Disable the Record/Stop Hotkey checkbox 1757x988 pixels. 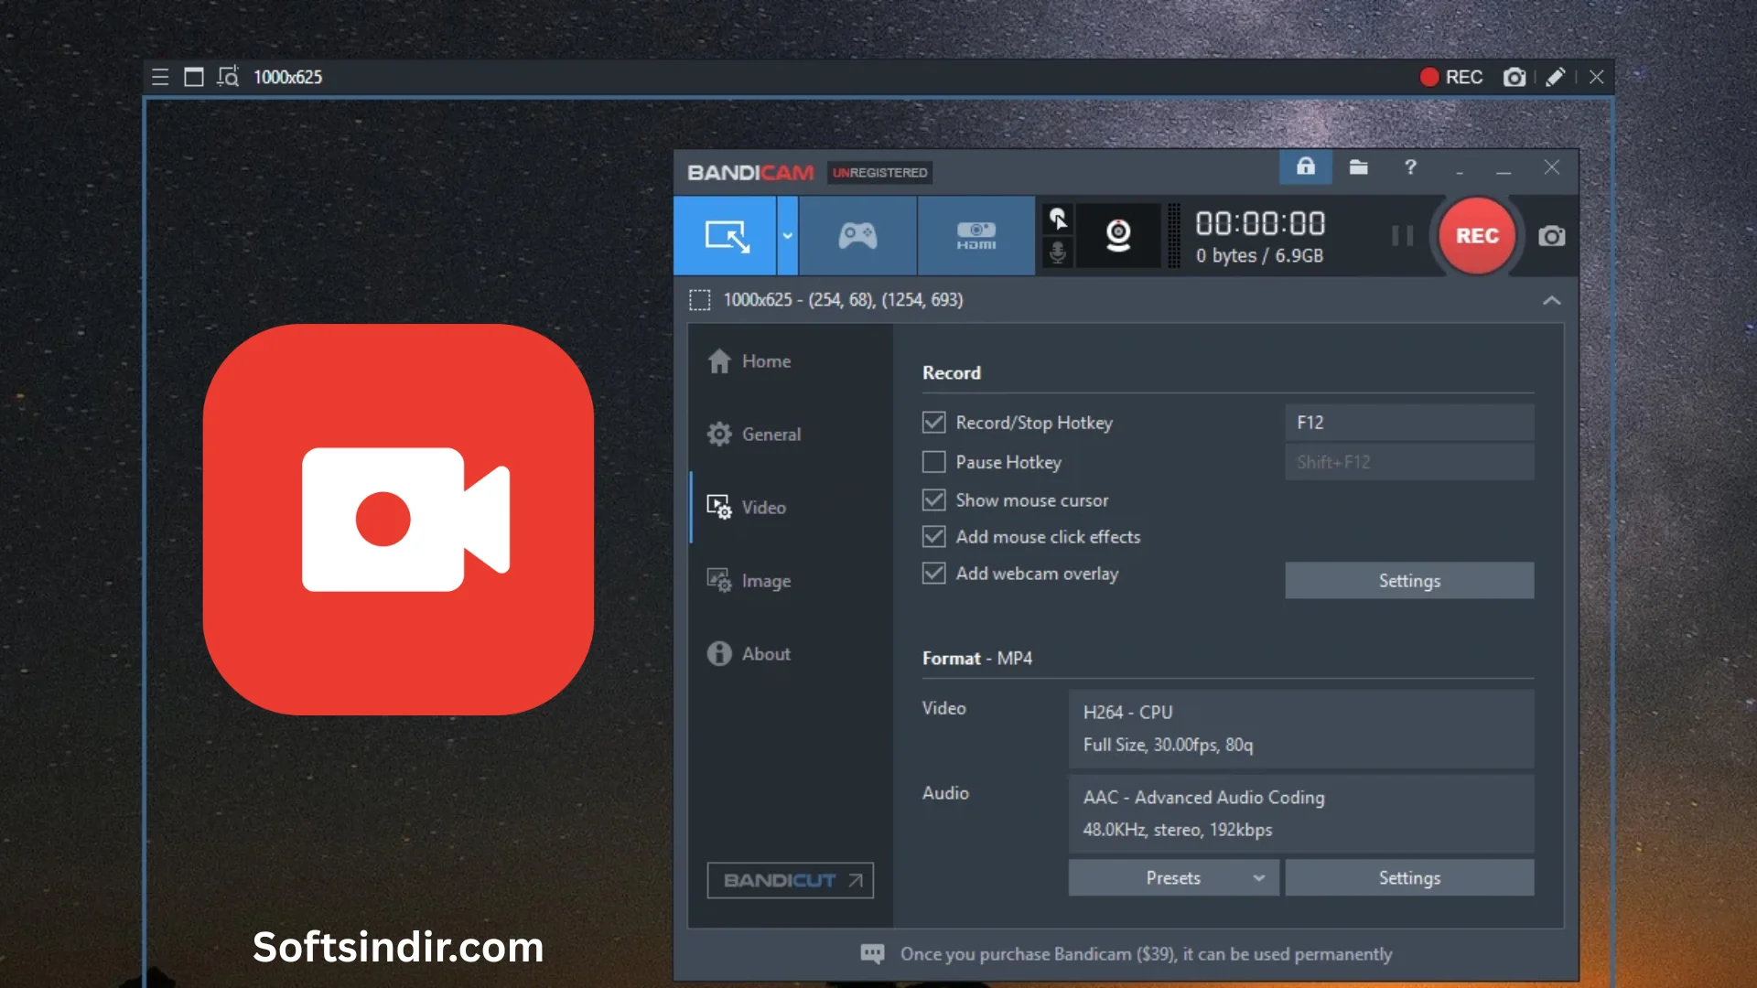(933, 423)
